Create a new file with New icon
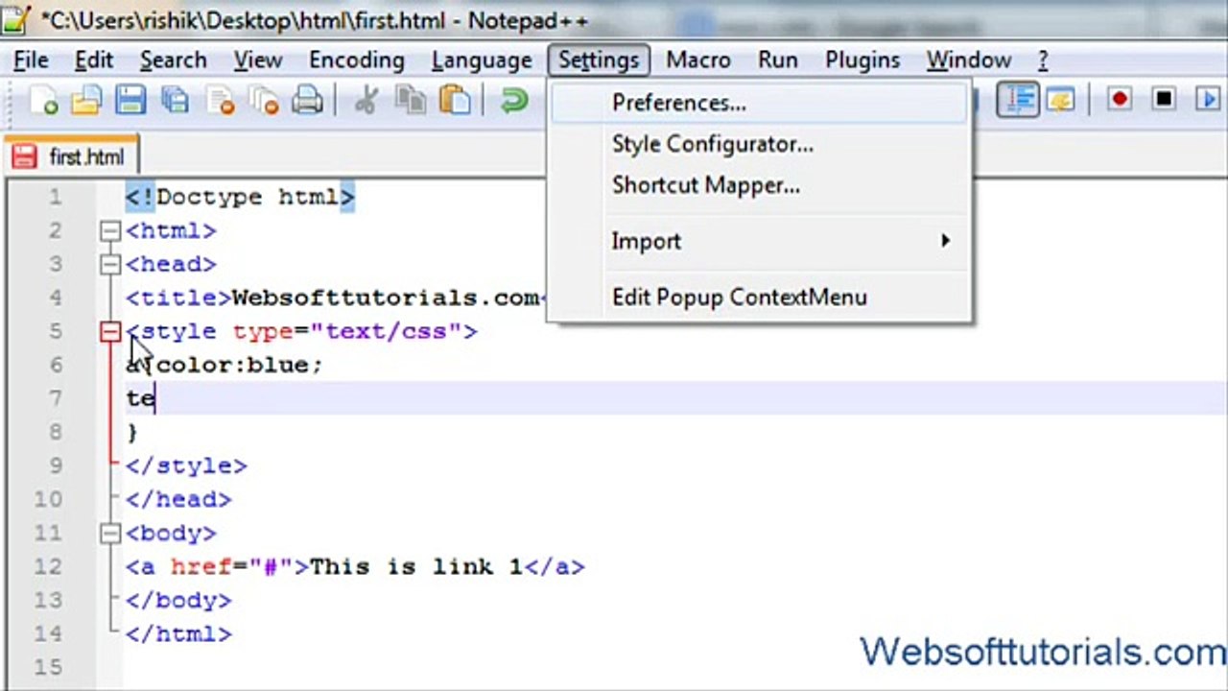Image resolution: width=1228 pixels, height=691 pixels. coord(42,100)
